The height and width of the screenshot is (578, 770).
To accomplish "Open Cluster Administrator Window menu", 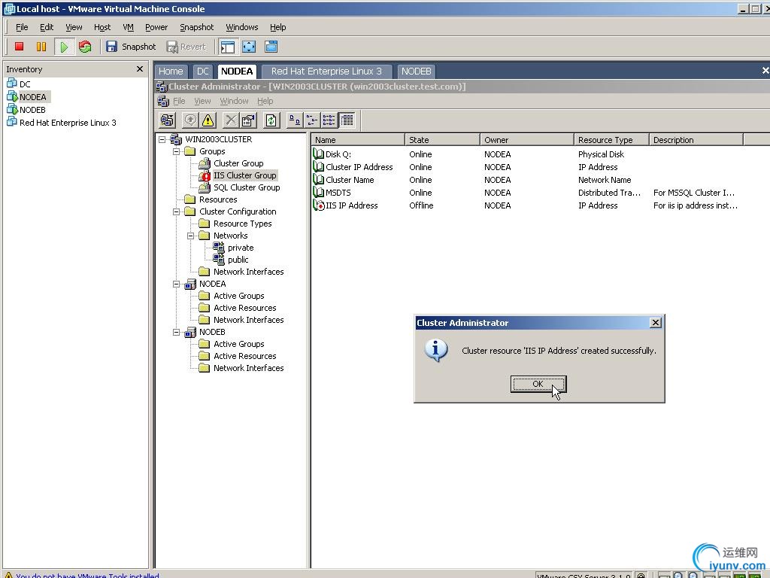I will (x=234, y=101).
